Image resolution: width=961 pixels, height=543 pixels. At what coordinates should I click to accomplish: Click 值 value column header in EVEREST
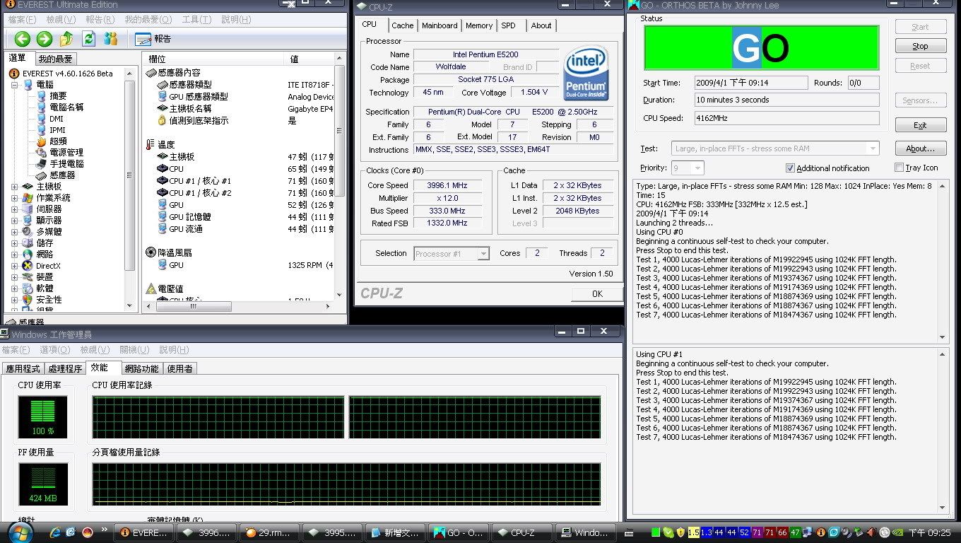click(x=309, y=59)
